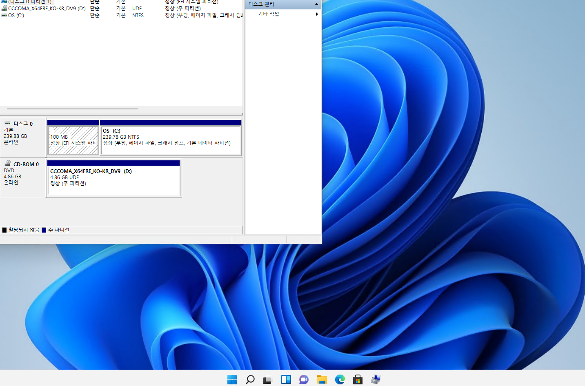Click the 할당되지 않음 legend label
The image size is (585, 386).
click(24, 230)
